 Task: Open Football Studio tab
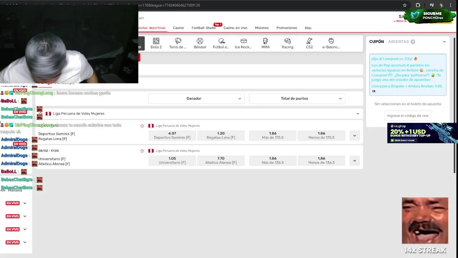[x=204, y=28]
